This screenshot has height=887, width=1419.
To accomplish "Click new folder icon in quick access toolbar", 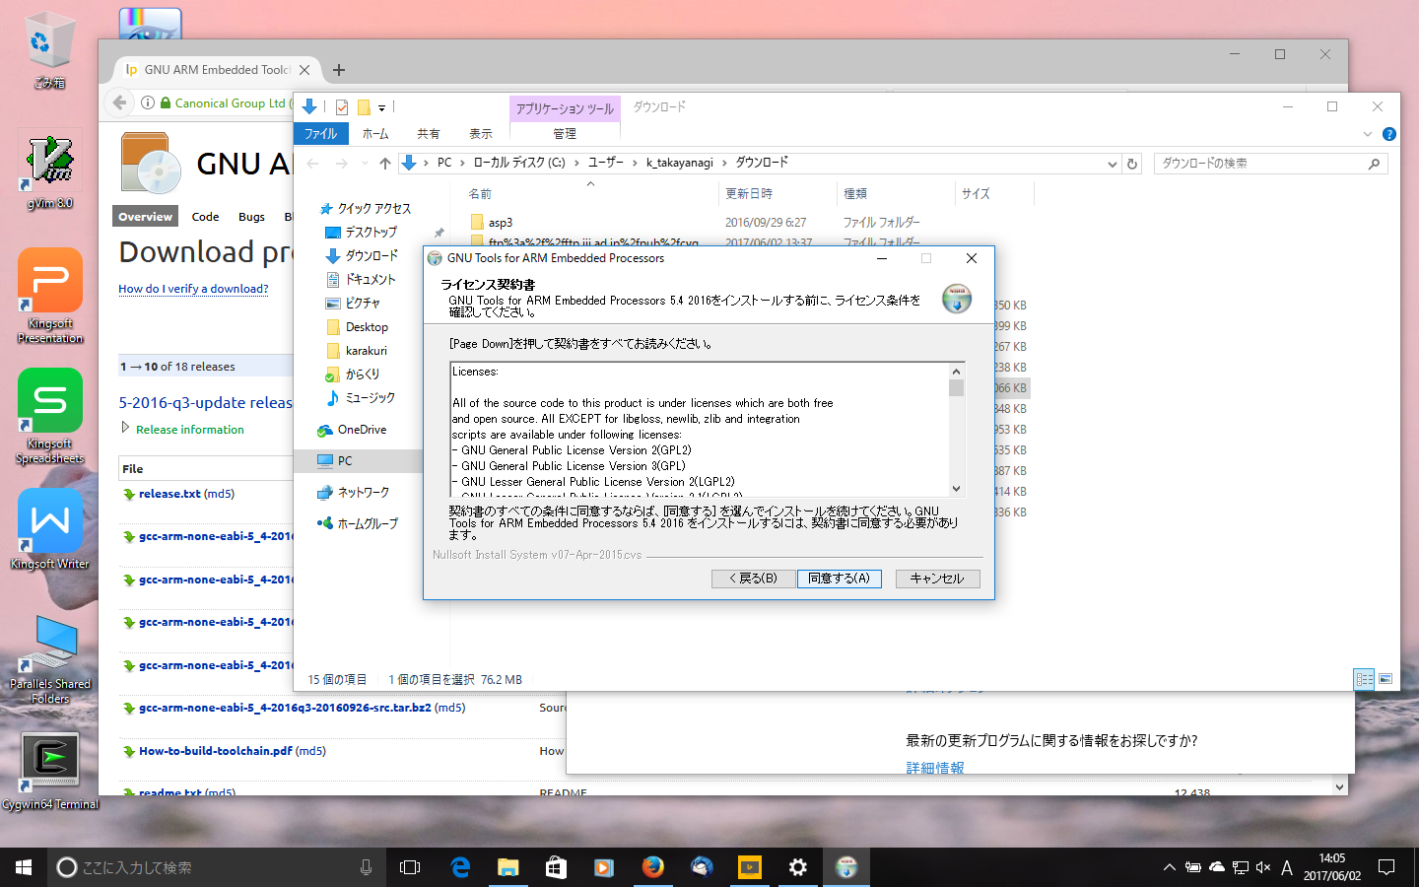I will click(364, 107).
